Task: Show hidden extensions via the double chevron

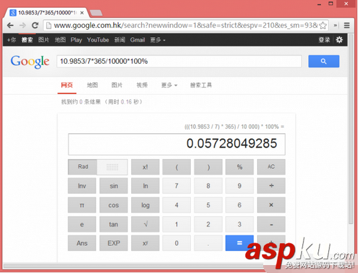Action: coord(335,25)
